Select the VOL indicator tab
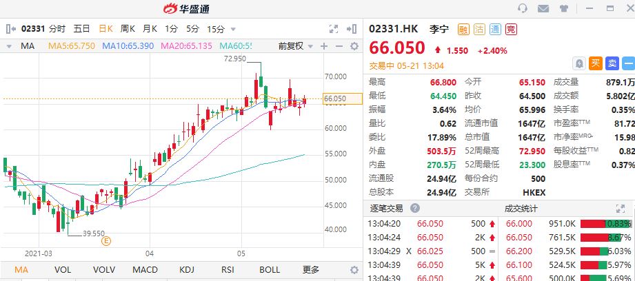Image resolution: width=635 pixels, height=281 pixels. 63,270
